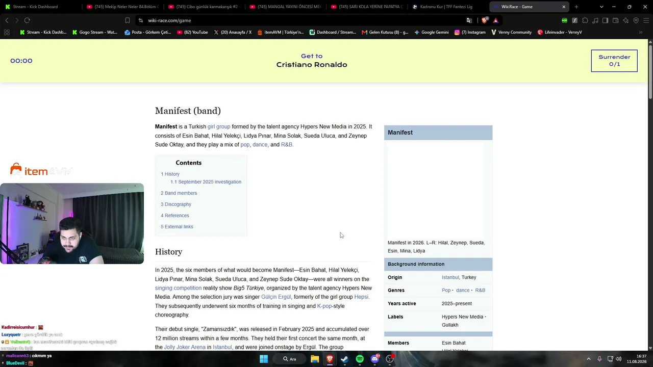Click the green extension icon in toolbar
The height and width of the screenshot is (367, 653).
(x=564, y=20)
